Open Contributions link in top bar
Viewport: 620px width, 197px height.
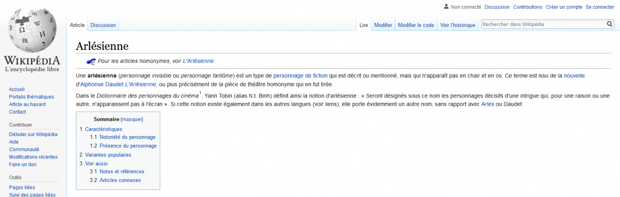(528, 7)
